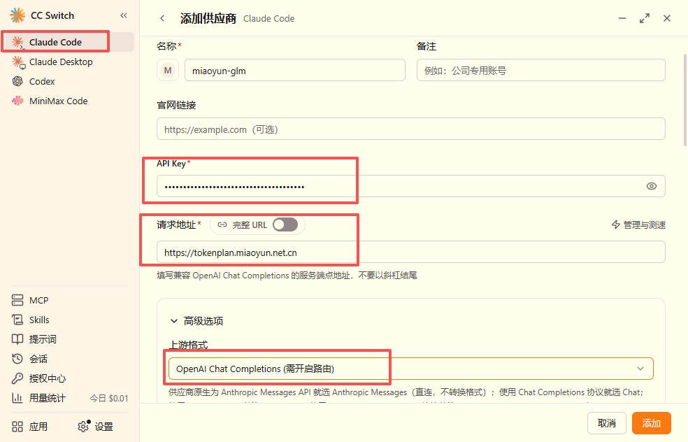Click the 今日 $0.01 usage text
Image resolution: width=688 pixels, height=442 pixels.
click(x=109, y=399)
